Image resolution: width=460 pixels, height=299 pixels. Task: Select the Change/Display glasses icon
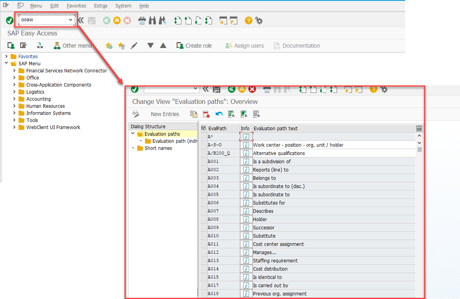136,114
